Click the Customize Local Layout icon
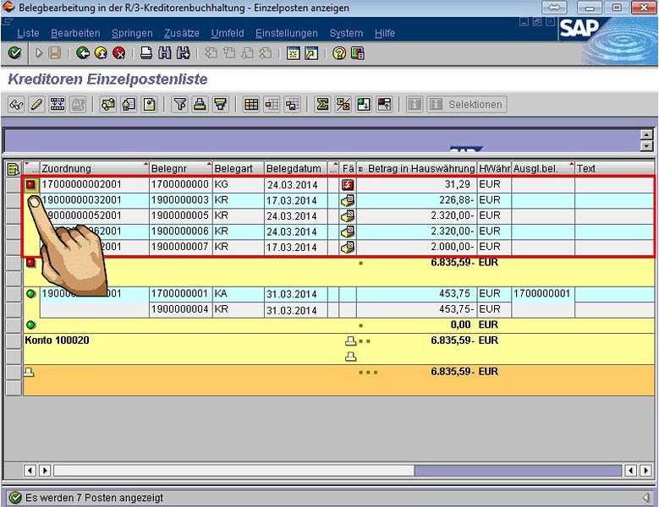The height and width of the screenshot is (507, 659). (x=357, y=53)
